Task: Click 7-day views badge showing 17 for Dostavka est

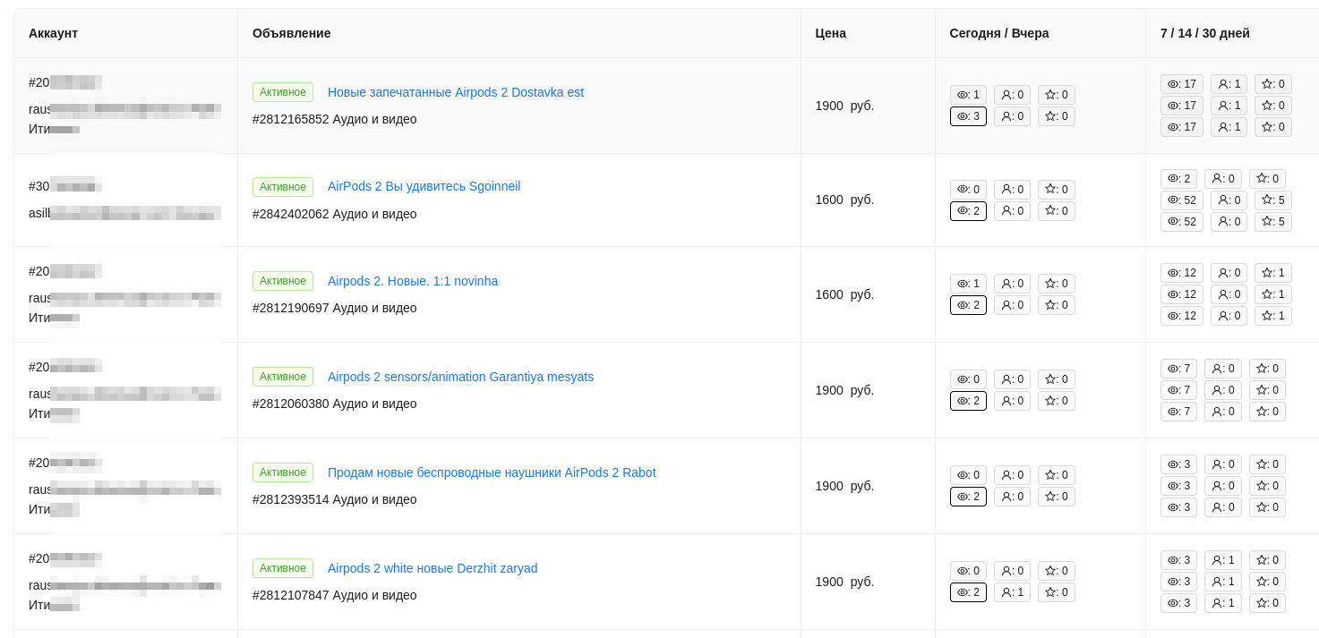Action: 1181,84
